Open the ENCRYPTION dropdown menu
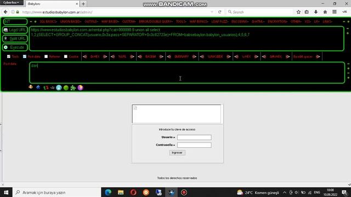The image size is (351, 197). pyautogui.click(x=278, y=22)
